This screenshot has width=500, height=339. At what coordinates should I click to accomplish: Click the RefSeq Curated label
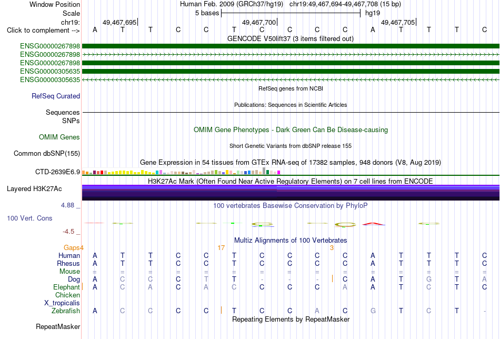coord(56,96)
